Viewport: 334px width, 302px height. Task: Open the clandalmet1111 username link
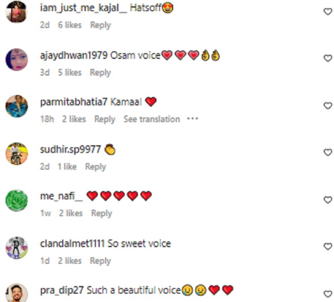(x=72, y=244)
